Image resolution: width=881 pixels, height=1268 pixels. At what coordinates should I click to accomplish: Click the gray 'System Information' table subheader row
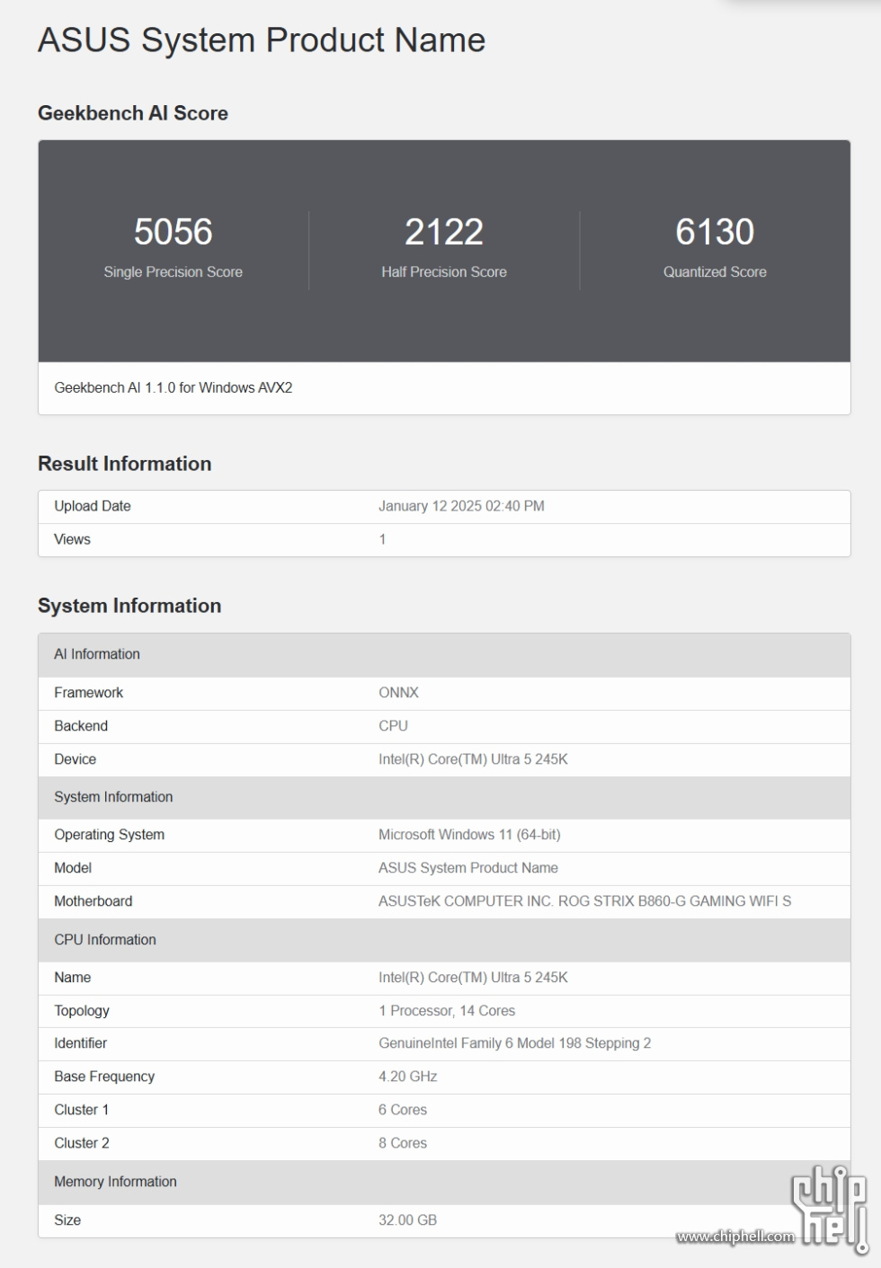point(444,798)
